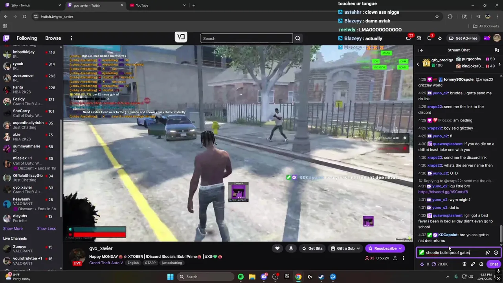
Task: Expand the Resubscribe dropdown button
Action: point(385,248)
